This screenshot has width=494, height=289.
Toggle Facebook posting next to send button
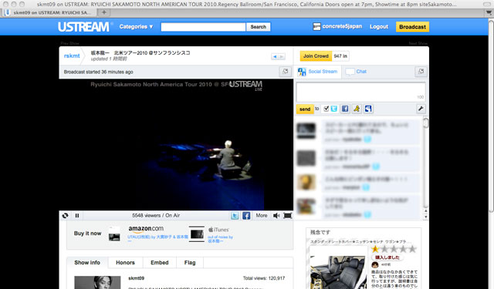click(345, 109)
